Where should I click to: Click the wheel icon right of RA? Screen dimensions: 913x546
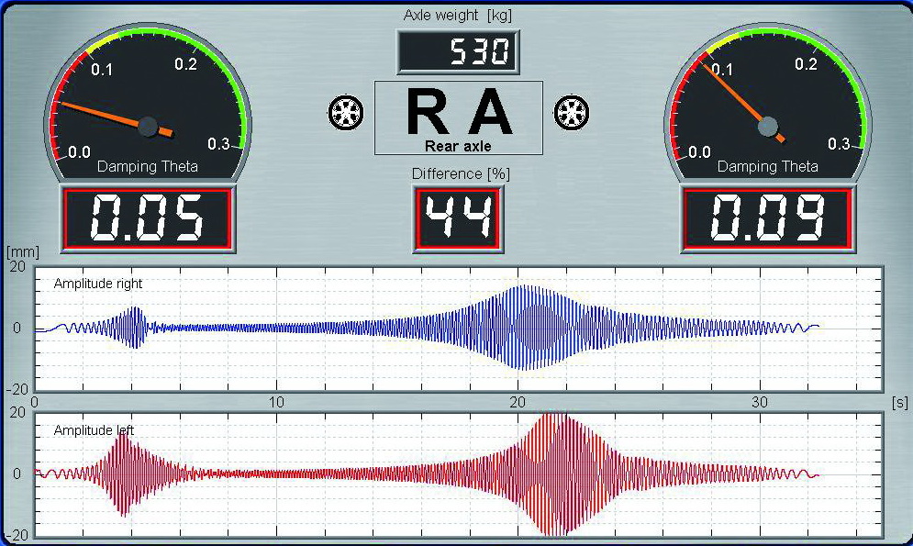(x=572, y=114)
